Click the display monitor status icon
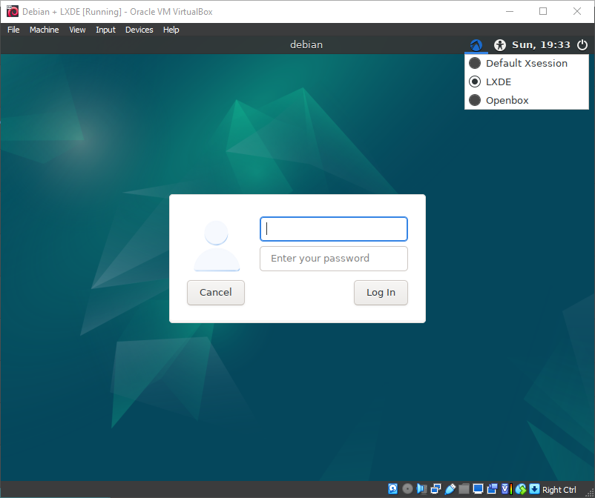 [478, 489]
